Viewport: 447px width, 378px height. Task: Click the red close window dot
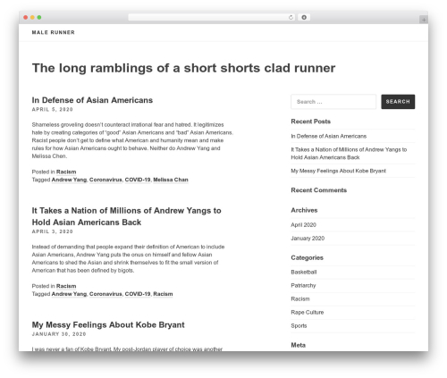[26, 18]
